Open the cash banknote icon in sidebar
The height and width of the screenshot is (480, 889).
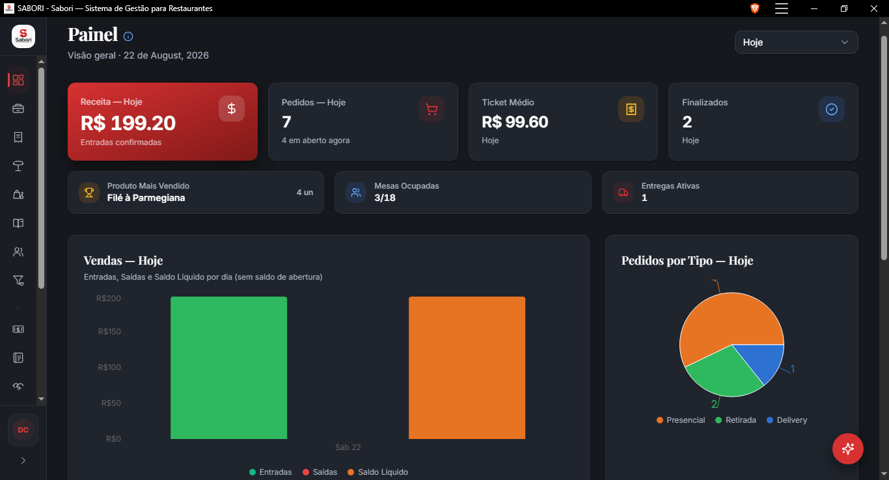tap(18, 329)
